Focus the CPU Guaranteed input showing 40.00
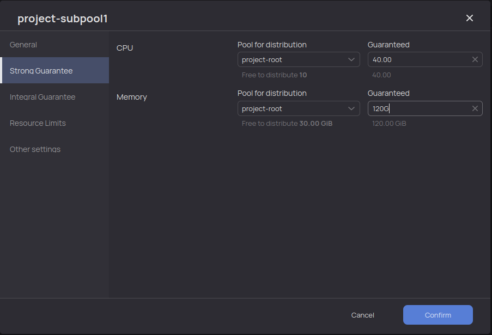 click(x=409, y=59)
